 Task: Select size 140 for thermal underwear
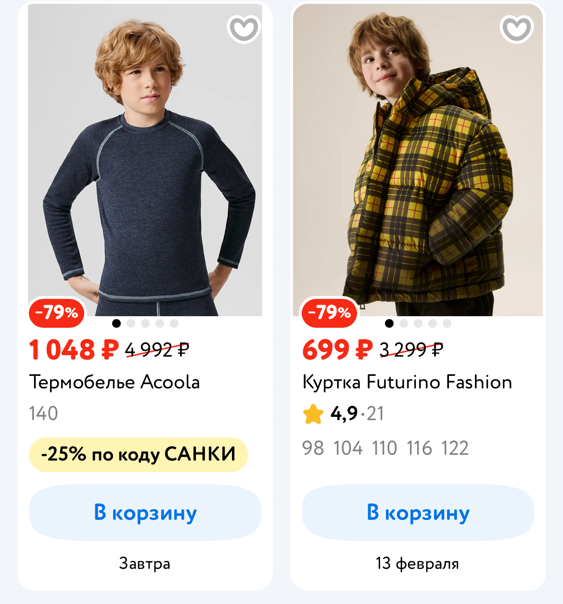point(43,413)
